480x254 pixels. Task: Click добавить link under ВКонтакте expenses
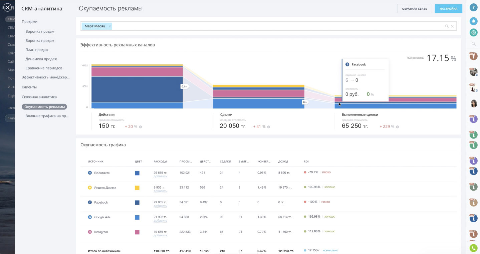(x=160, y=177)
